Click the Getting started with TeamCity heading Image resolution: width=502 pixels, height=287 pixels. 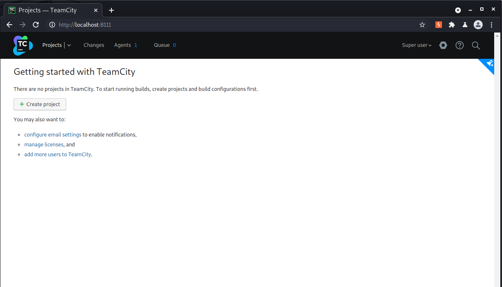[74, 72]
